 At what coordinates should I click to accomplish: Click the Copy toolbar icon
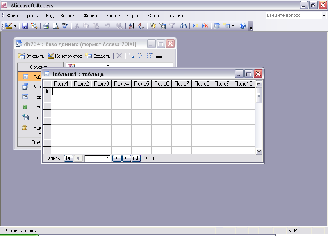coord(86,26)
